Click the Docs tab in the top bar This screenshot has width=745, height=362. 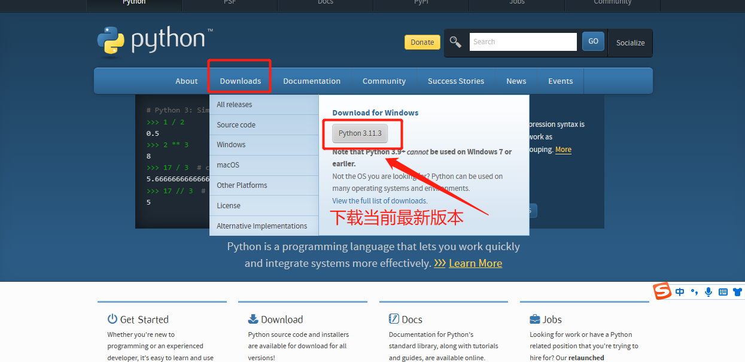[326, 3]
